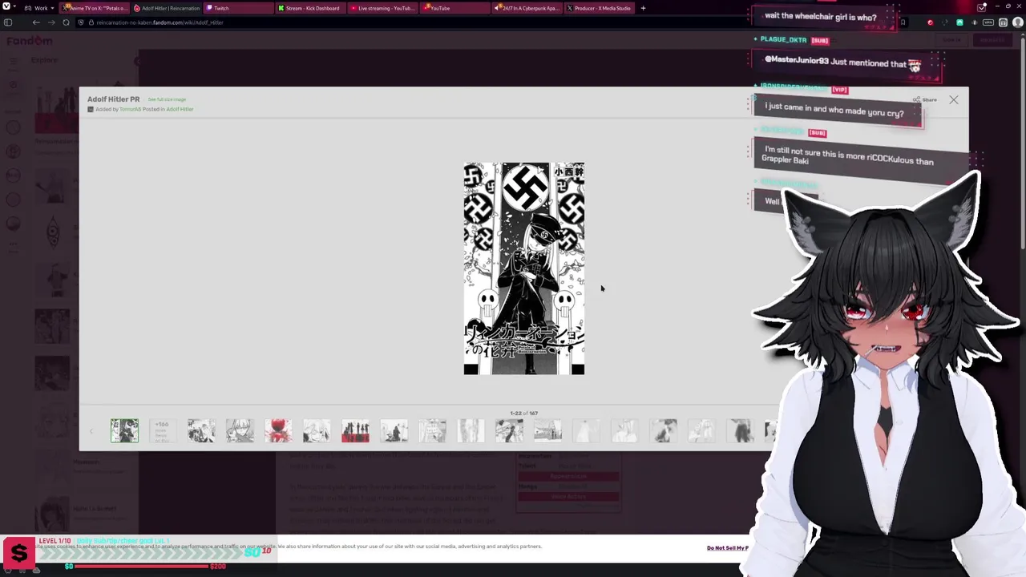The width and height of the screenshot is (1026, 577).
Task: Switch to the Twitch tab
Action: pyautogui.click(x=239, y=8)
